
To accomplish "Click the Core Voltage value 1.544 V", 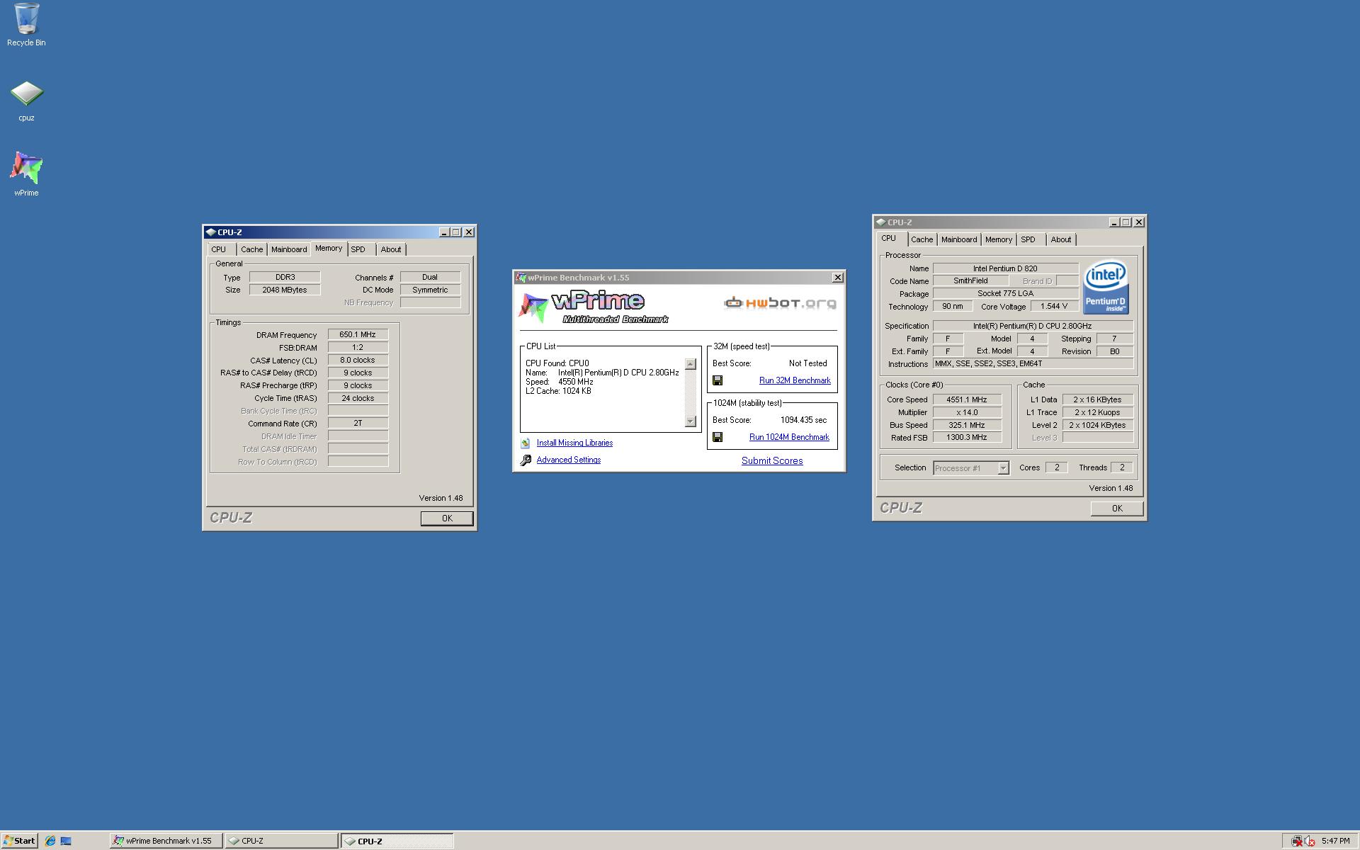I will [1054, 307].
